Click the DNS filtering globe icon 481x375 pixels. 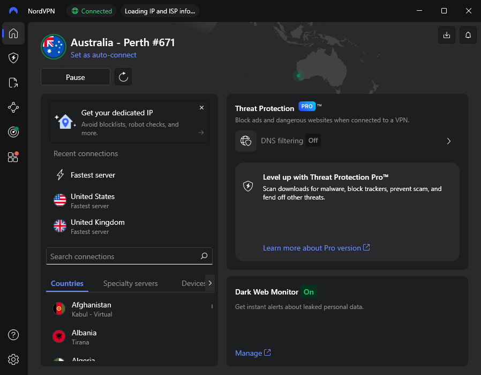[246, 141]
